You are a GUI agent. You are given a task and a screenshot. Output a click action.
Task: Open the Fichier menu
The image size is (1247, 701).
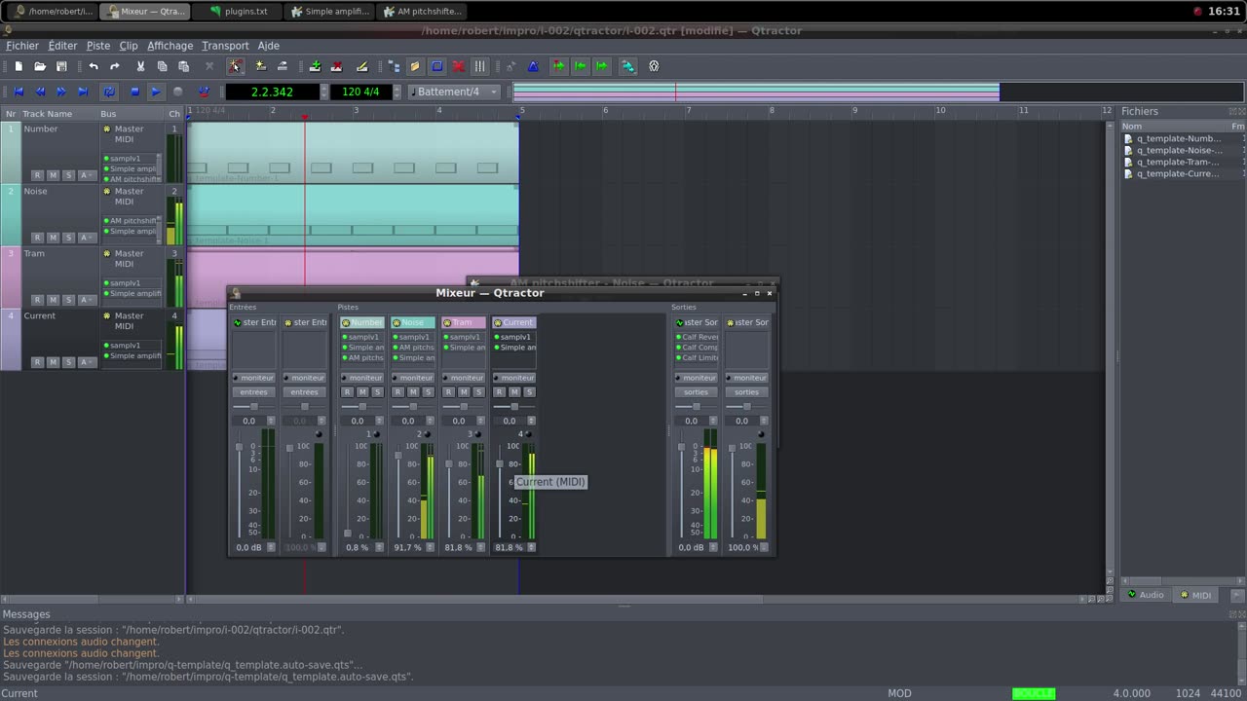click(22, 46)
